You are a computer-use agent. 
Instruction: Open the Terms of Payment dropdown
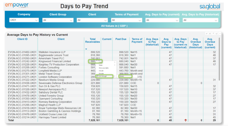126,20
